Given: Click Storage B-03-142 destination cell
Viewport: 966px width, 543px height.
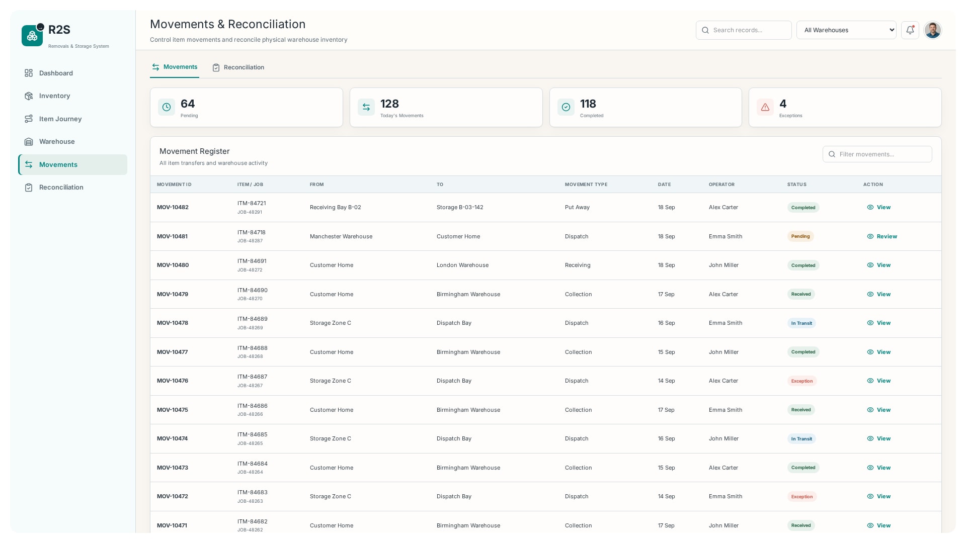Looking at the screenshot, I should 460,207.
